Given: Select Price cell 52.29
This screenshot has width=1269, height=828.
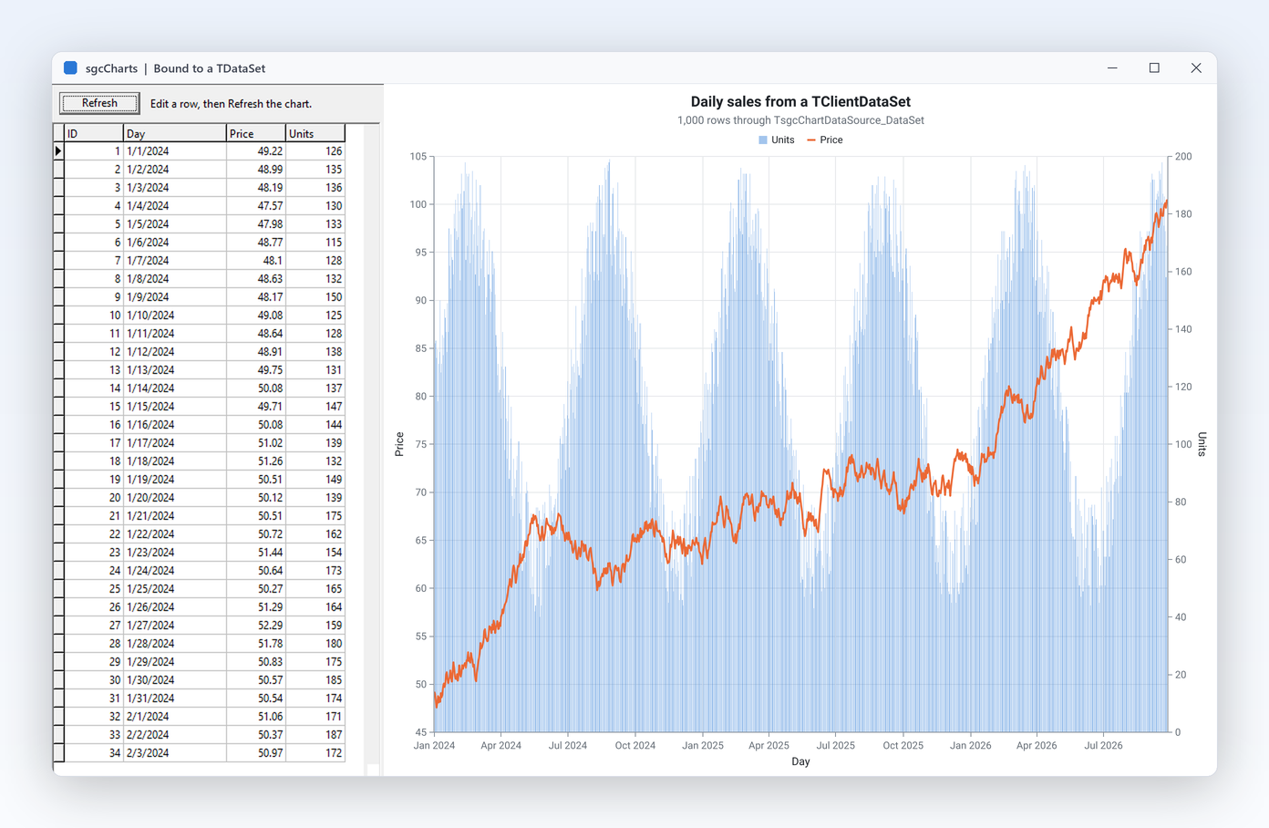Looking at the screenshot, I should pyautogui.click(x=256, y=626).
